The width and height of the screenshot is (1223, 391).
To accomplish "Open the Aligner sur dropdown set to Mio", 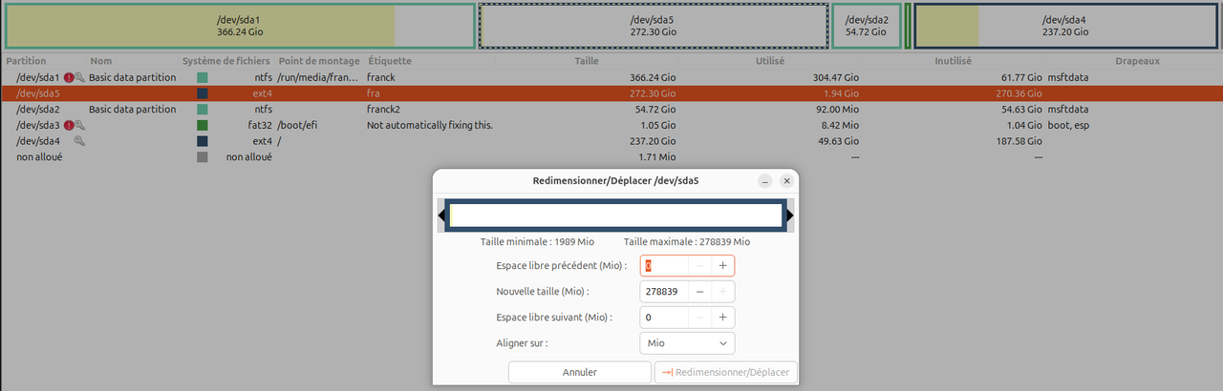I will click(x=687, y=343).
